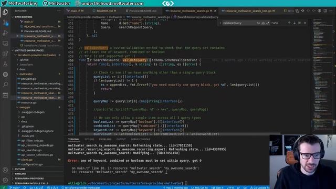Select the Problems panel tab
The height and width of the screenshot is (189, 336).
[x=105, y=139]
